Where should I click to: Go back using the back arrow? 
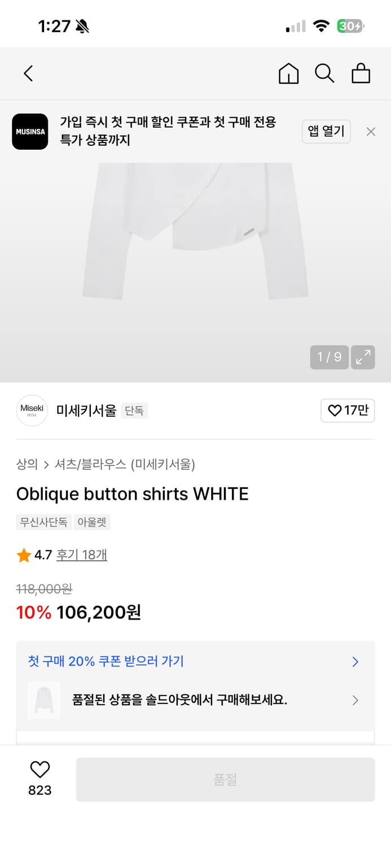click(28, 73)
